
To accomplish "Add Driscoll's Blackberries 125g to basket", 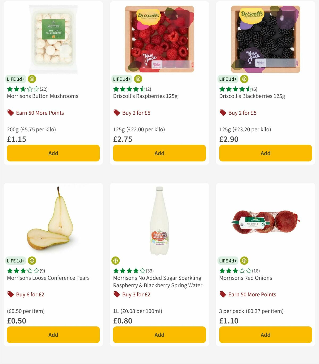I will (265, 153).
